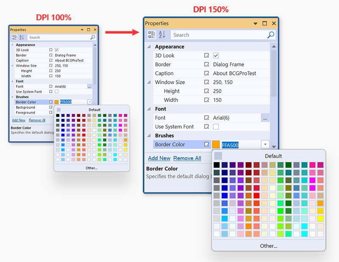The width and height of the screenshot is (339, 262).
Task: Click marker icon beside Width, 150% panel
Action: coord(206,100)
